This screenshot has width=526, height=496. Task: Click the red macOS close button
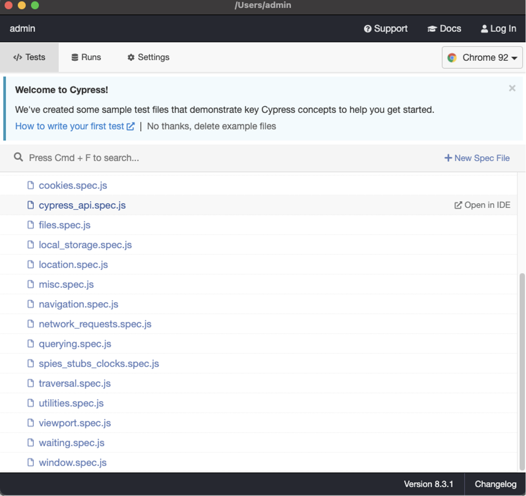pyautogui.click(x=9, y=5)
